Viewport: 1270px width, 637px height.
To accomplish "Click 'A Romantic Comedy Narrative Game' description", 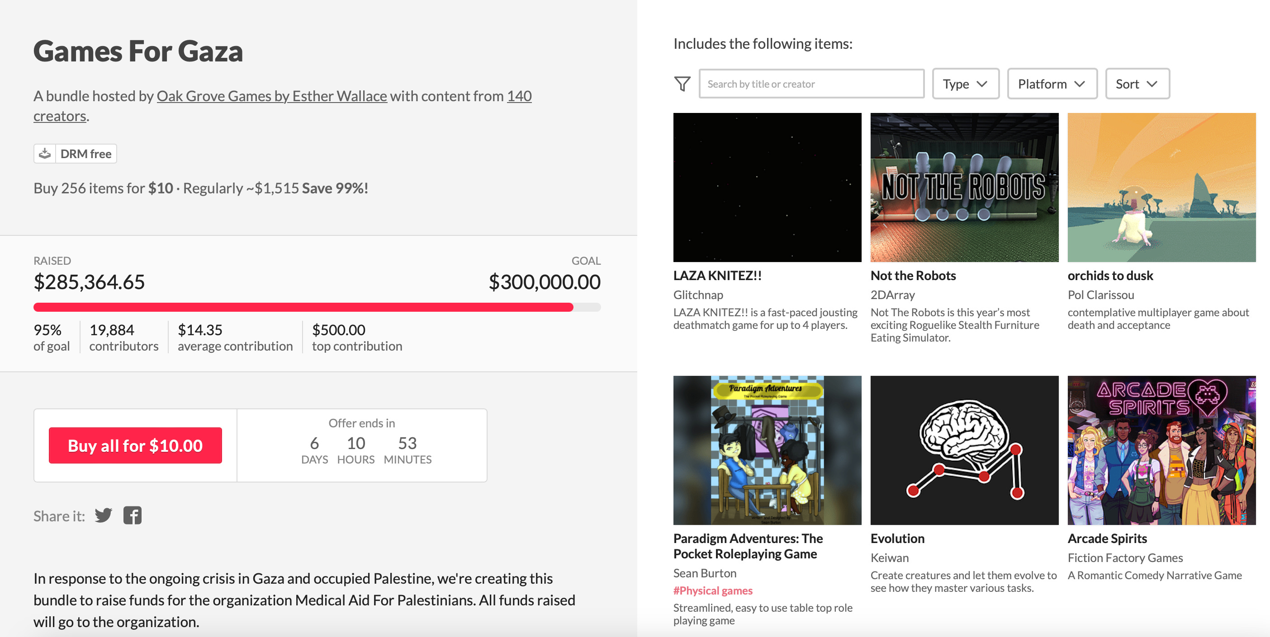I will pyautogui.click(x=1155, y=576).
